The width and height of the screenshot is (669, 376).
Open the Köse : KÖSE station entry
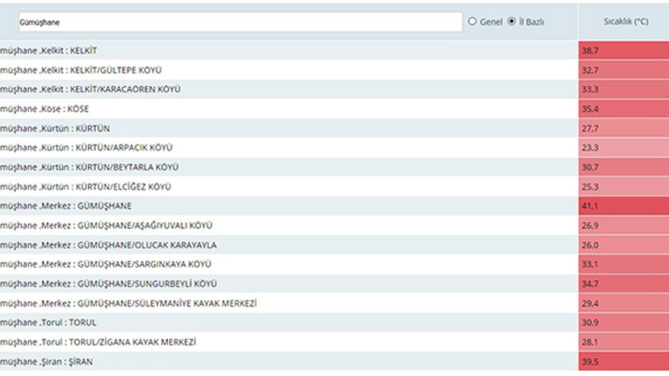tap(44, 109)
